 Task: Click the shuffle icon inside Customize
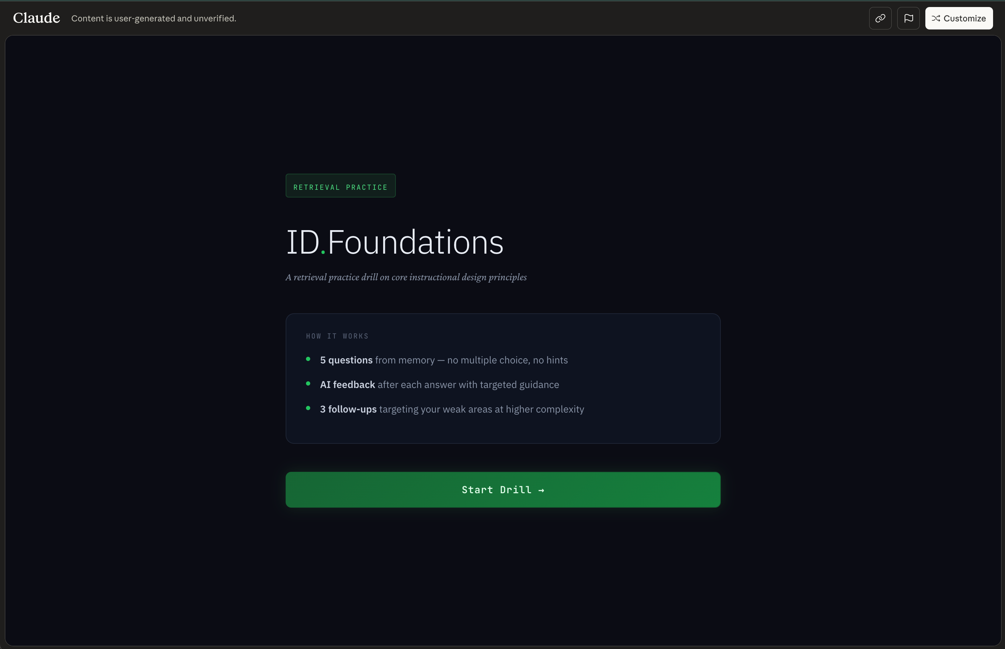[936, 18]
